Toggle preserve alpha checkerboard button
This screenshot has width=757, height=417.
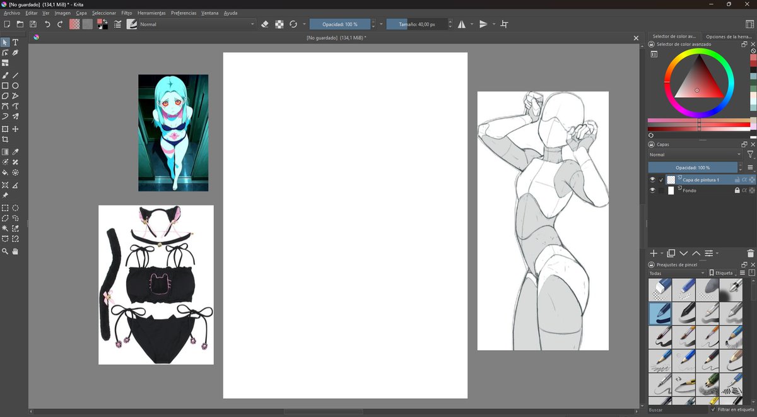(x=279, y=24)
